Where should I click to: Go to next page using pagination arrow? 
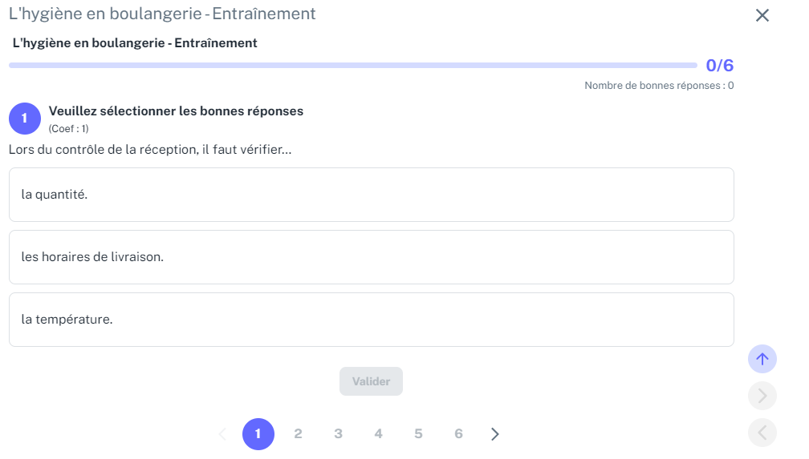pos(494,434)
